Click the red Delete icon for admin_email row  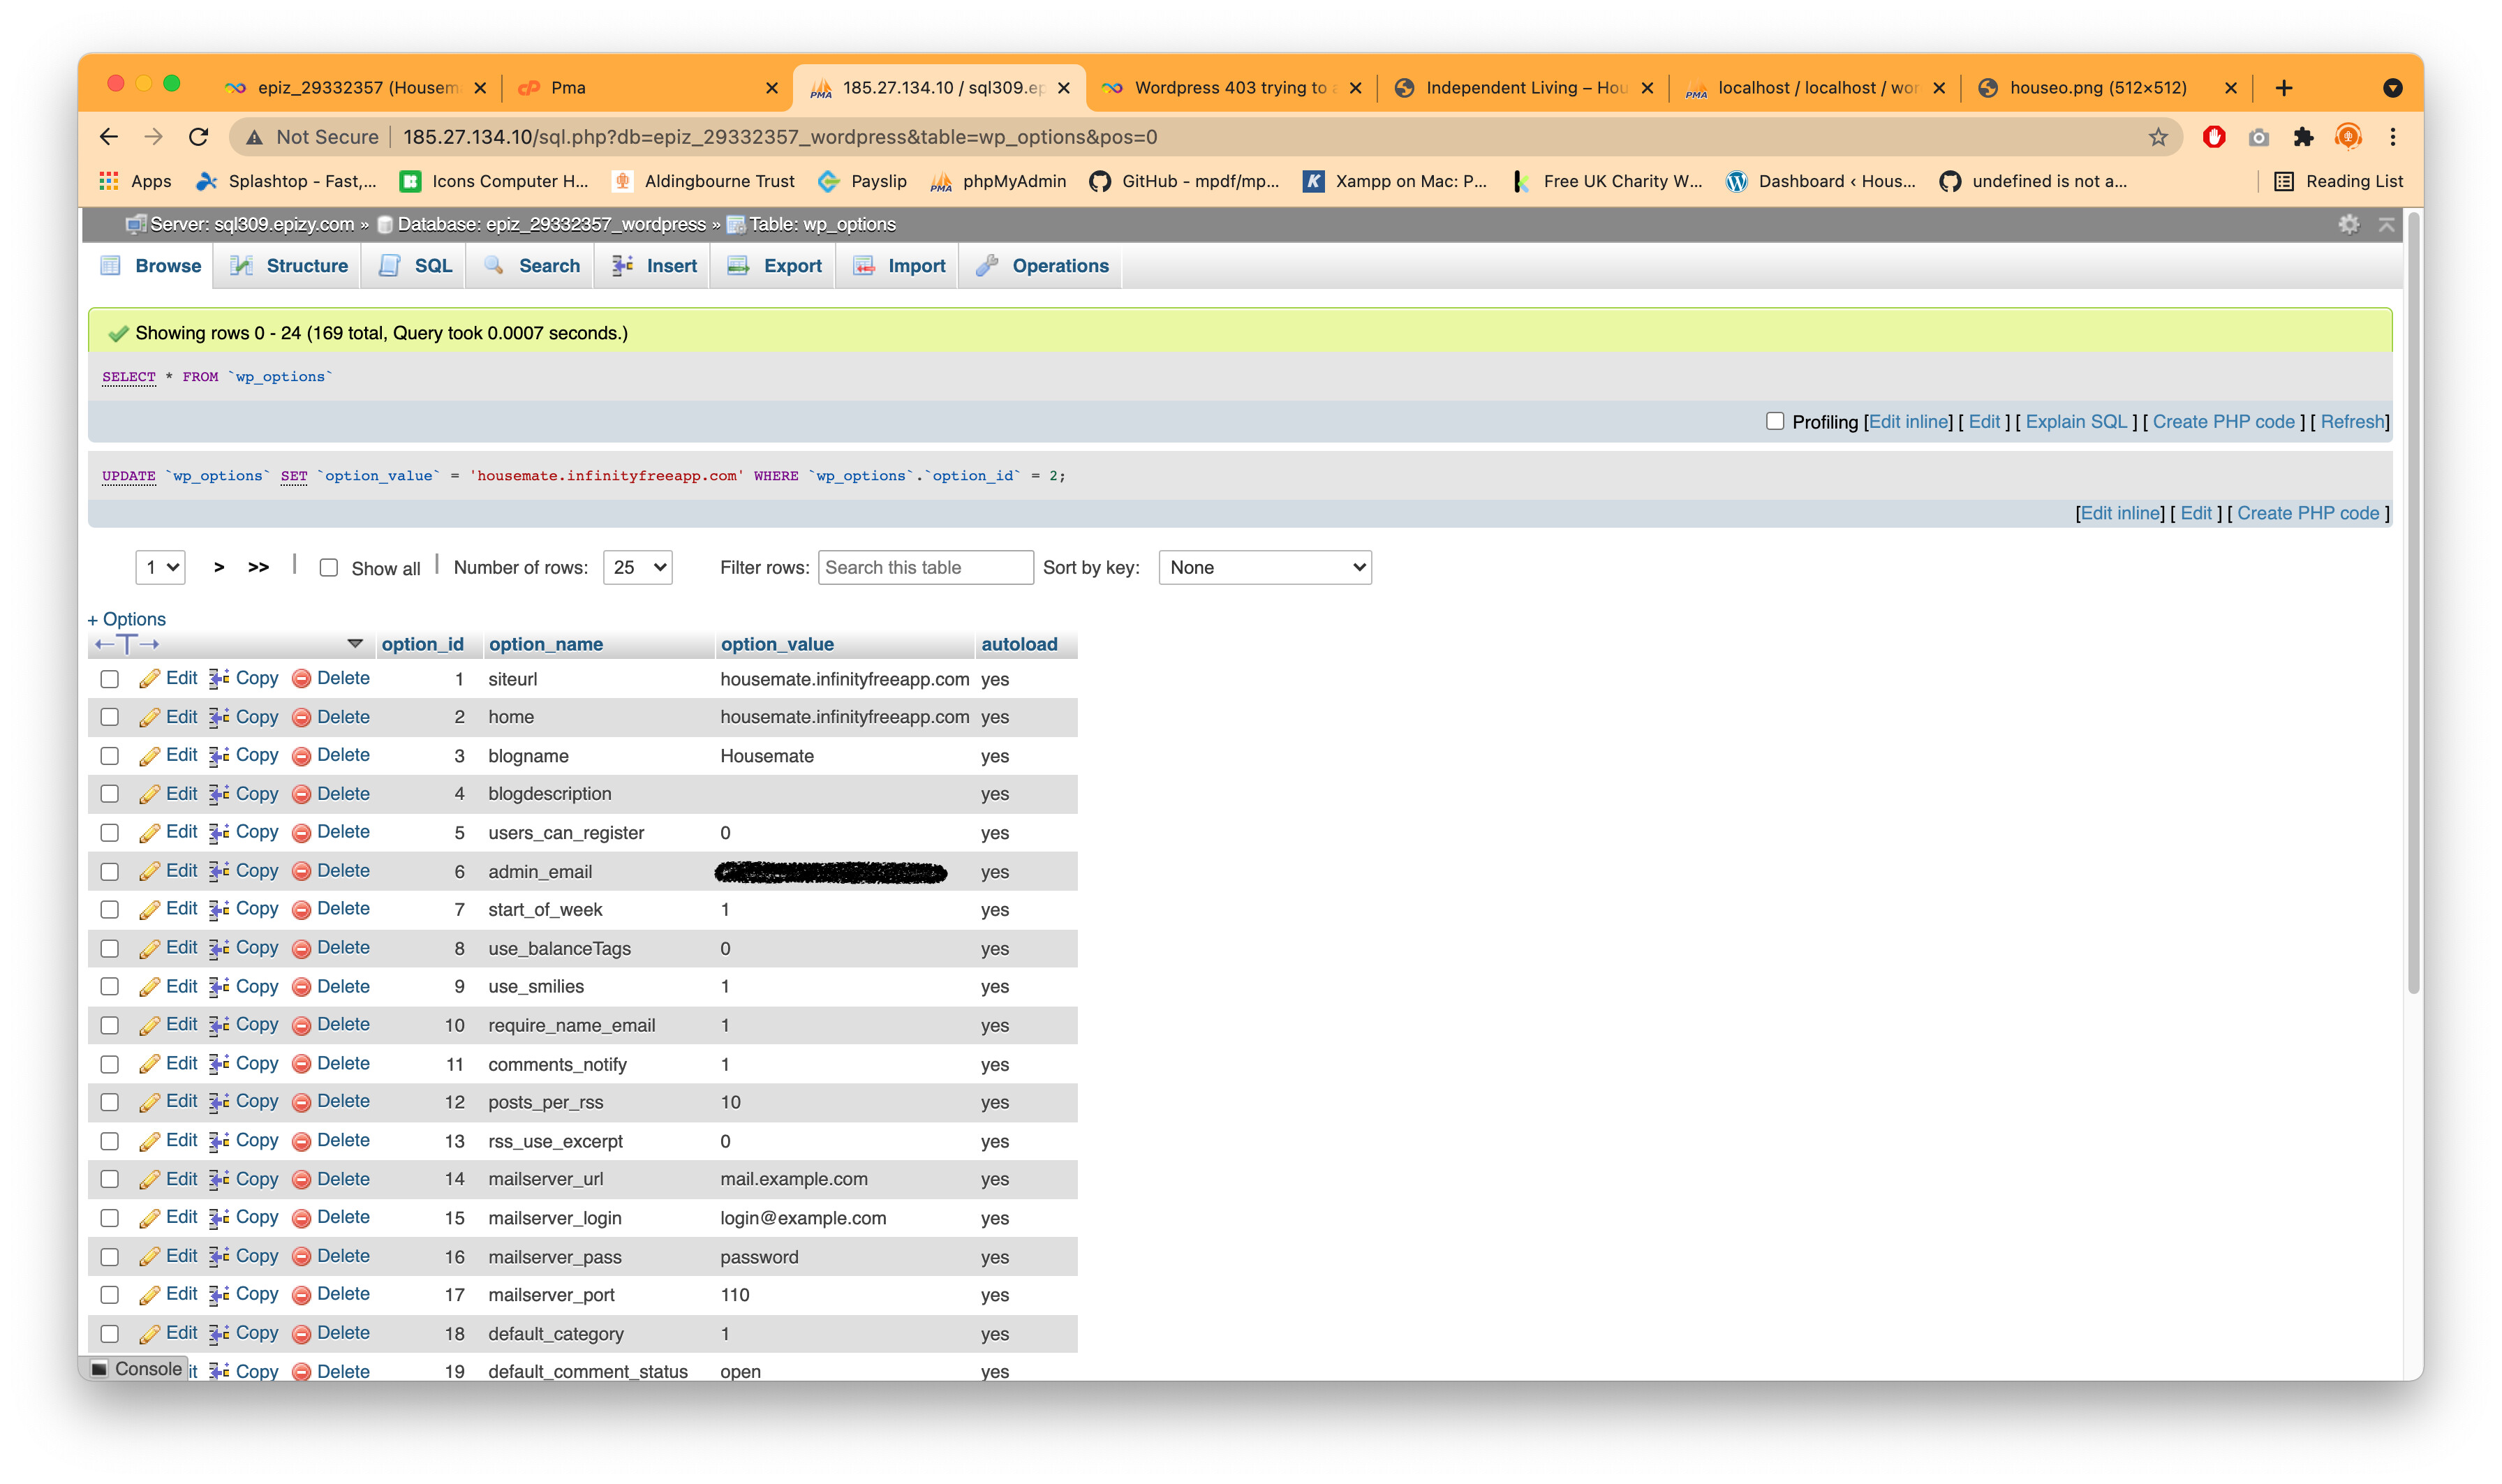pos(301,872)
